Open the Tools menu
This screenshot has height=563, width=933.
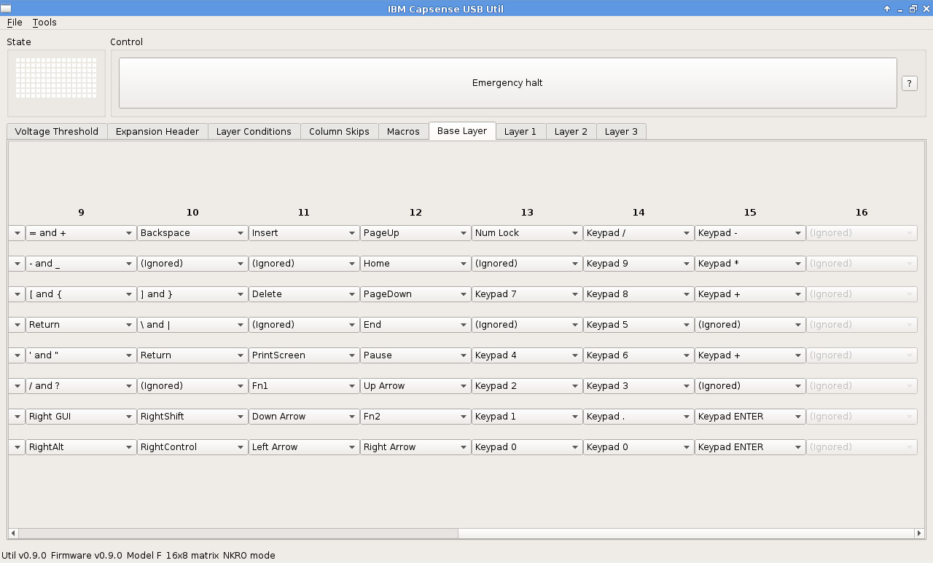(x=44, y=23)
